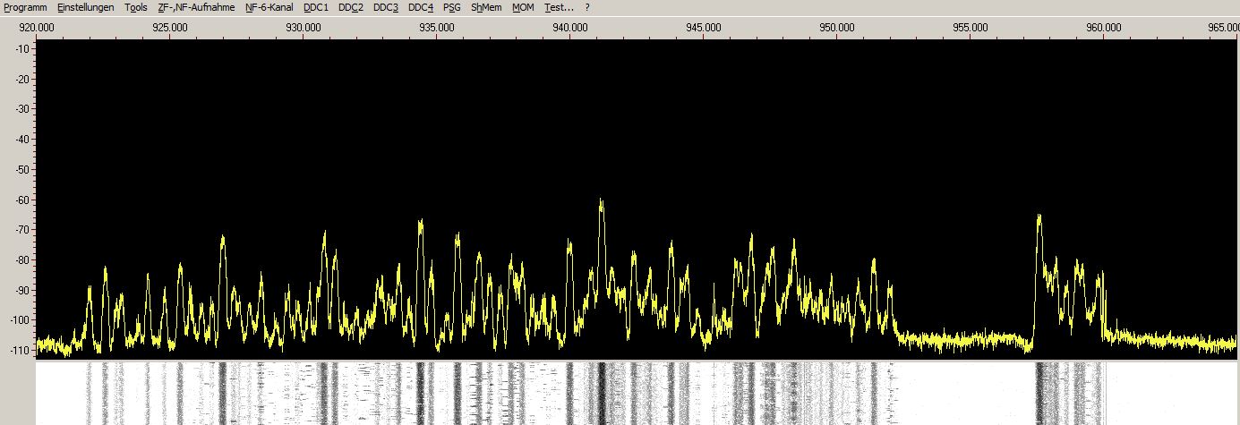Viewport: 1240px width, 425px height.
Task: Open the ? help menu
Action: tap(587, 7)
